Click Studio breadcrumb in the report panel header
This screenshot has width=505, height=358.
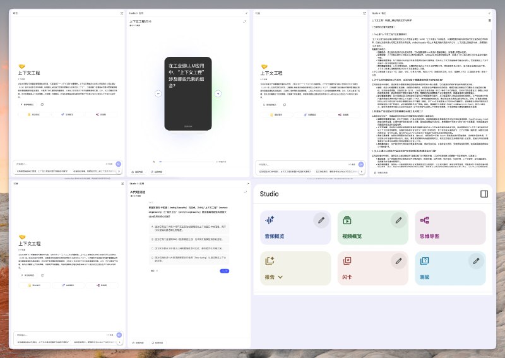[375, 13]
